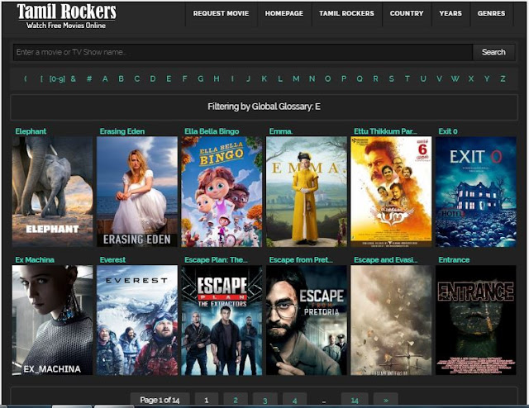The width and height of the screenshot is (529, 408).
Task: Filter glossary by letter M
Action: 296,79
